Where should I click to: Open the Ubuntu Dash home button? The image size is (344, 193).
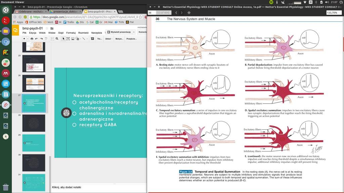6,10
